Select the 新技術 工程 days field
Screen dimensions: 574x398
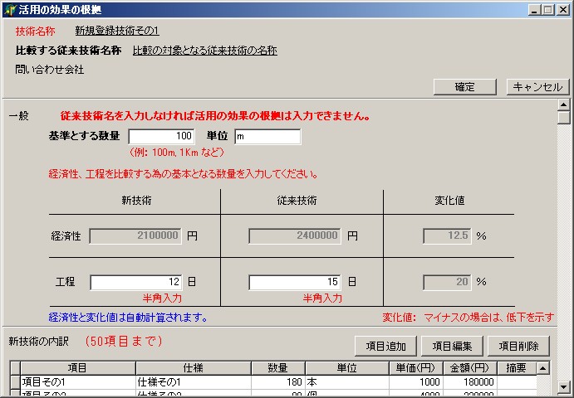click(136, 282)
